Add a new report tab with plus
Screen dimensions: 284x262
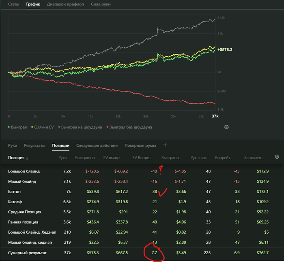point(165,145)
